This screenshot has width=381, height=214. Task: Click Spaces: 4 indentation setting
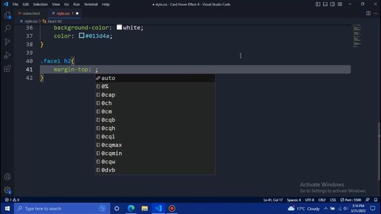(293, 200)
